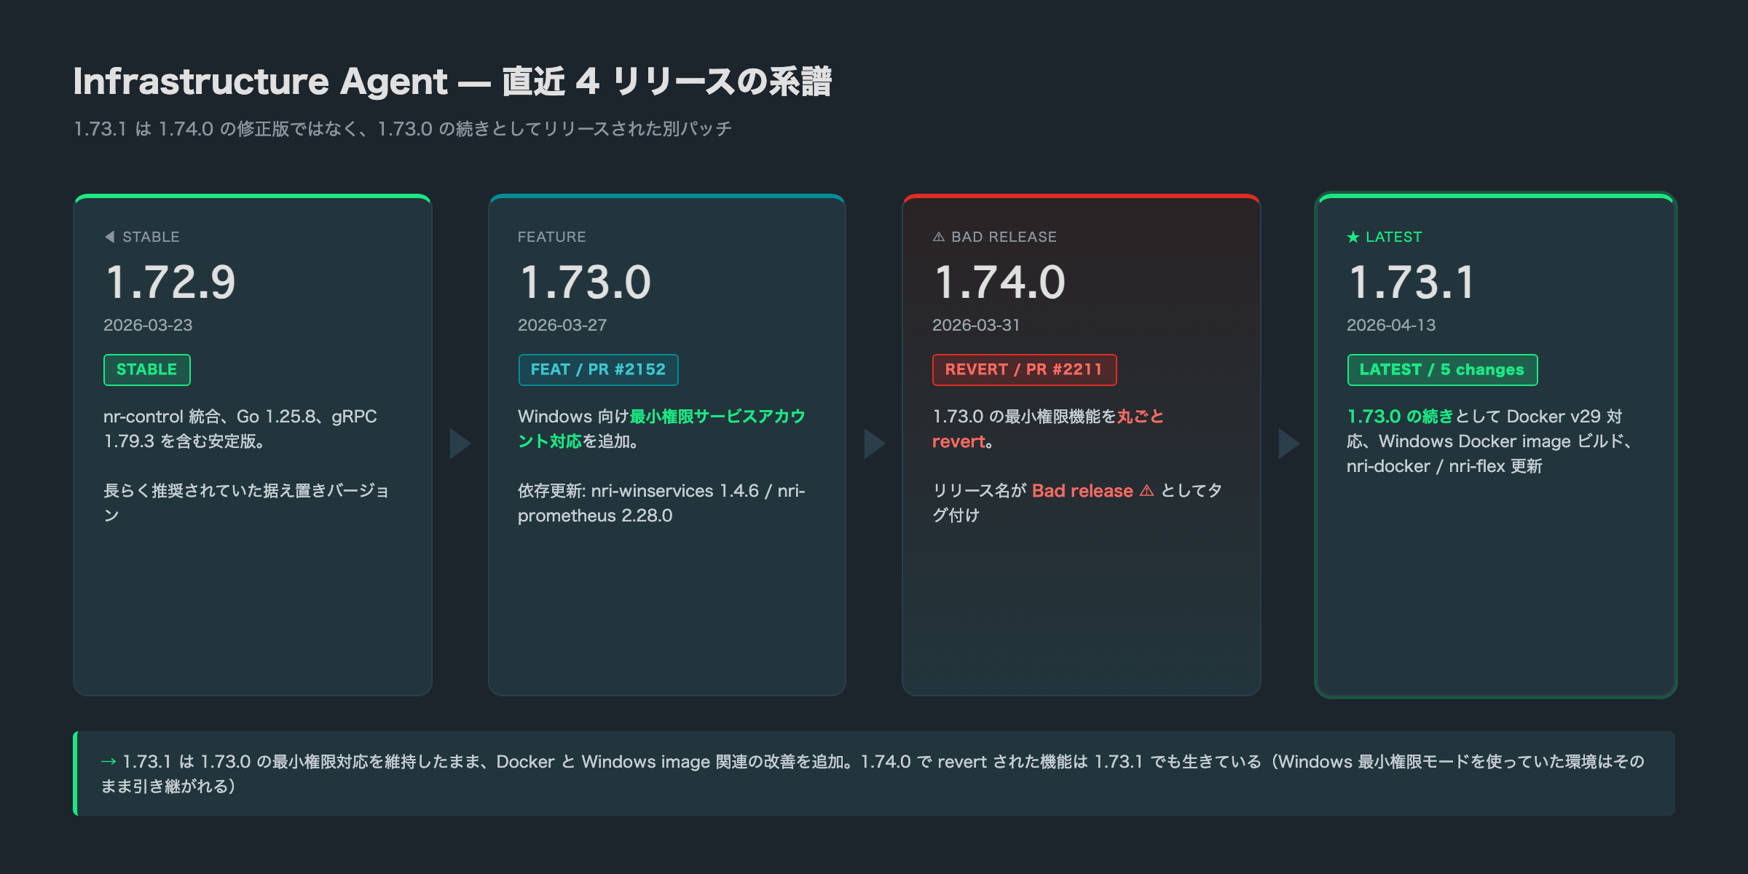Click the warning icon after 'Bad release' text
Viewport: 1748px width, 874px height.
pyautogui.click(x=1146, y=491)
